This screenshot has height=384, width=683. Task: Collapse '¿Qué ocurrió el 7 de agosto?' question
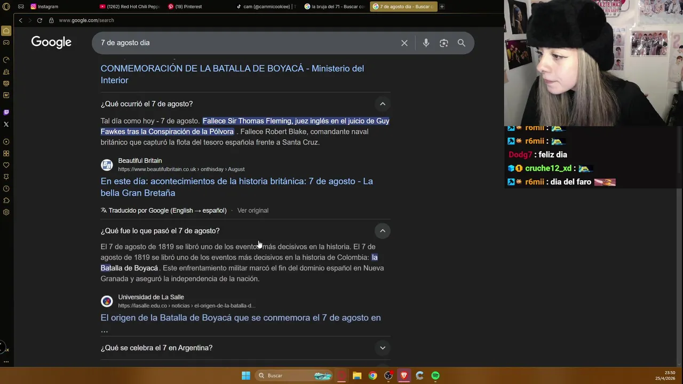tap(383, 104)
